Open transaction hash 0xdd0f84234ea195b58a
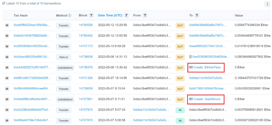 click(32, 25)
